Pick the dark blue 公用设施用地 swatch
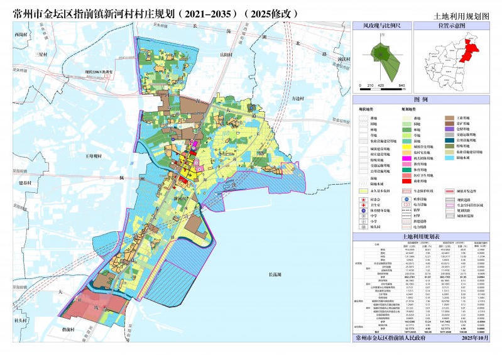 (450, 140)
